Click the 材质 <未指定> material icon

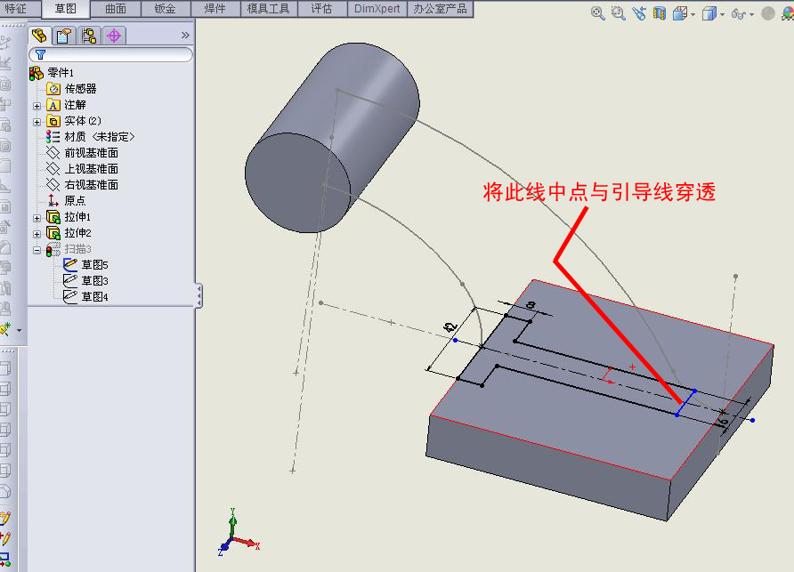[53, 137]
